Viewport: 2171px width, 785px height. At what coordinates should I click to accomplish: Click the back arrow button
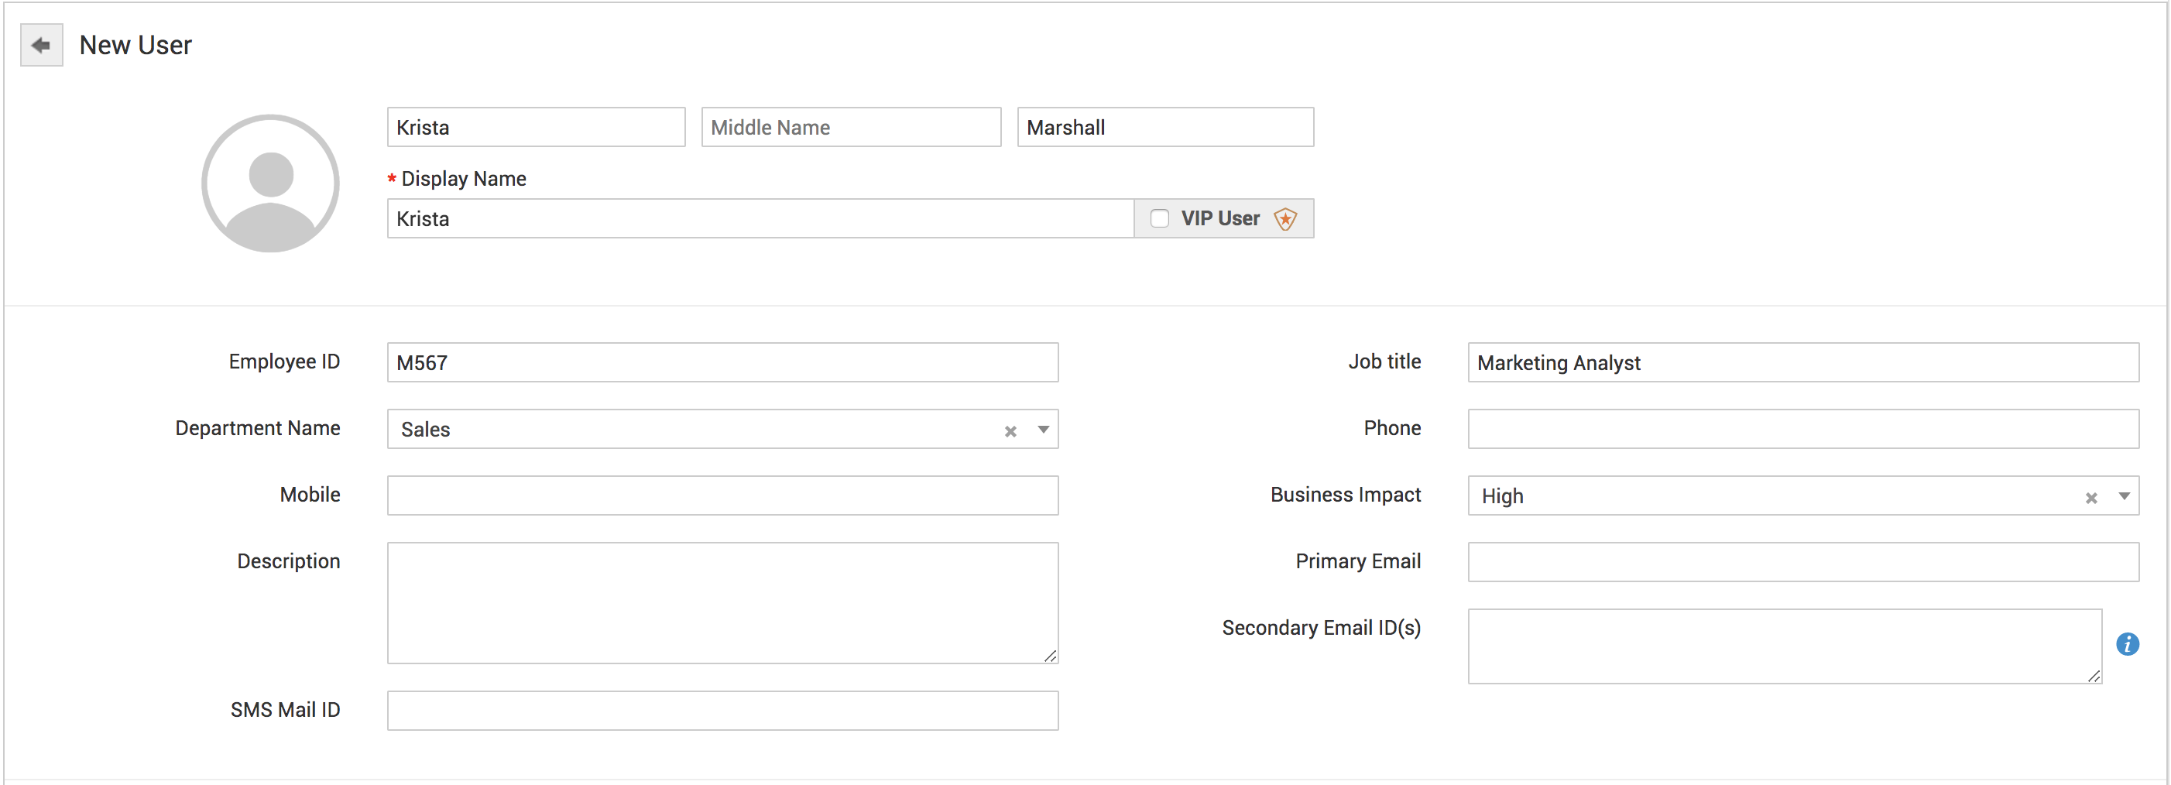pos(41,46)
